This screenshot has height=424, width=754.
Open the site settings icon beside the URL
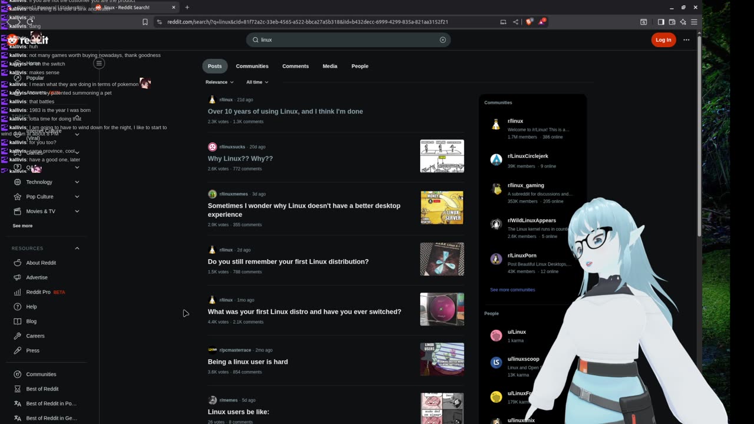coord(159,22)
